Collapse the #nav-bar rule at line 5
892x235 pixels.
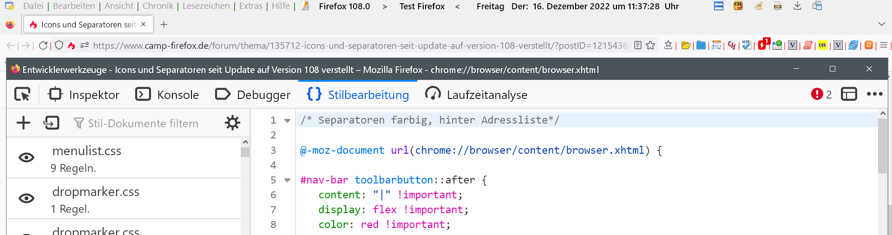[x=288, y=180]
